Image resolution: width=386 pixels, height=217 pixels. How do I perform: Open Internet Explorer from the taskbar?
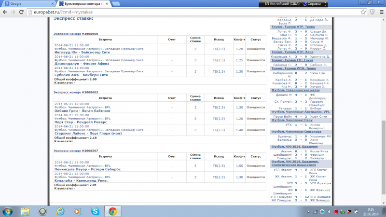click(60, 211)
